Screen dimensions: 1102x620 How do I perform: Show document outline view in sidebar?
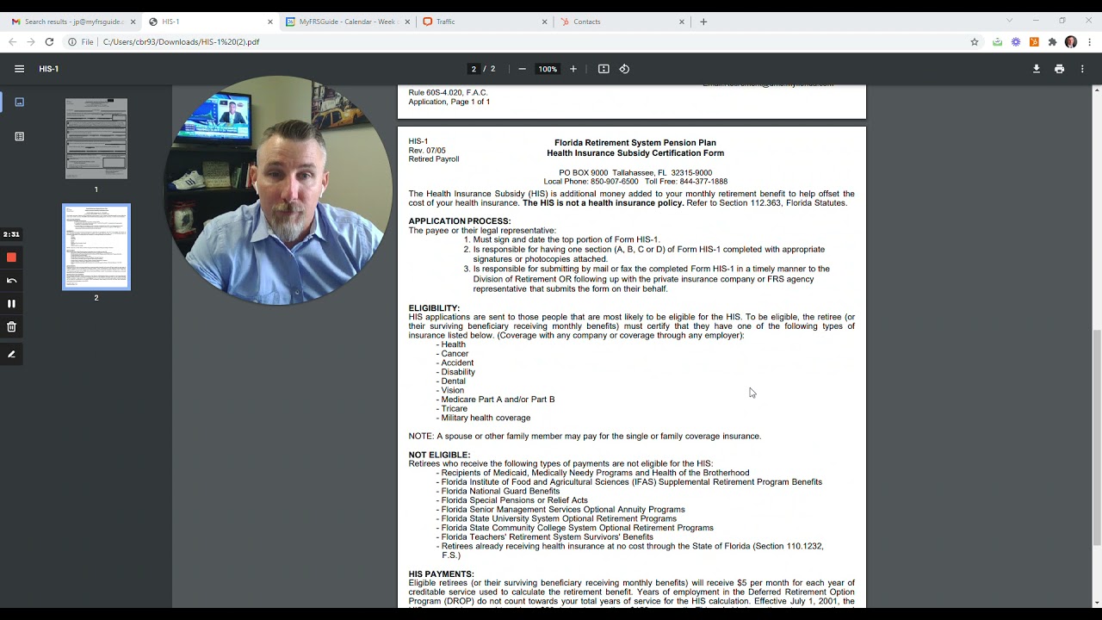[19, 136]
